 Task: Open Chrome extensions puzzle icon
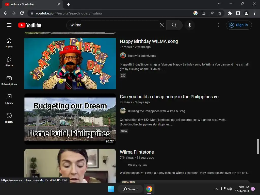(230, 13)
